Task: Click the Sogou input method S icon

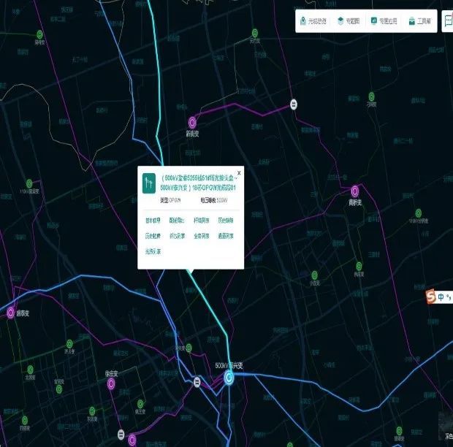Action: (x=431, y=297)
